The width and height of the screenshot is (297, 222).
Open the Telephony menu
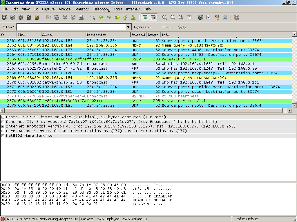(x=101, y=9)
